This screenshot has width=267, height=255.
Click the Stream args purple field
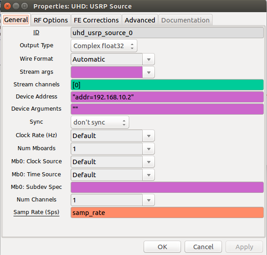coord(107,72)
